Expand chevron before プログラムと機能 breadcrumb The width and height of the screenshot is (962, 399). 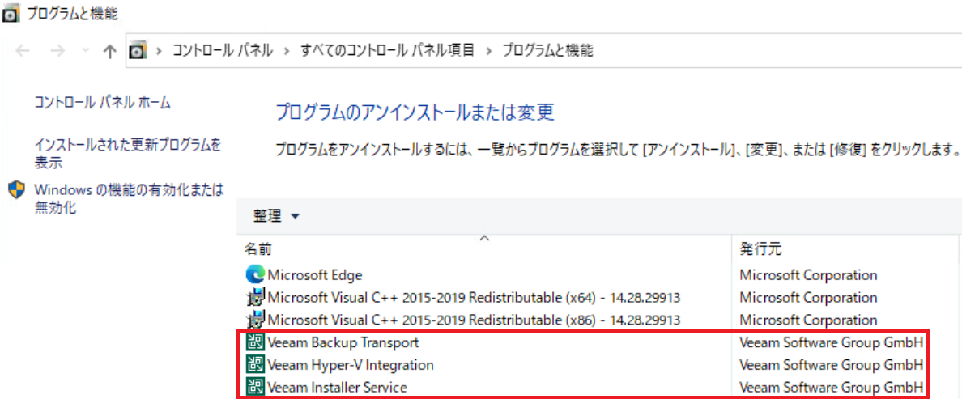point(489,51)
